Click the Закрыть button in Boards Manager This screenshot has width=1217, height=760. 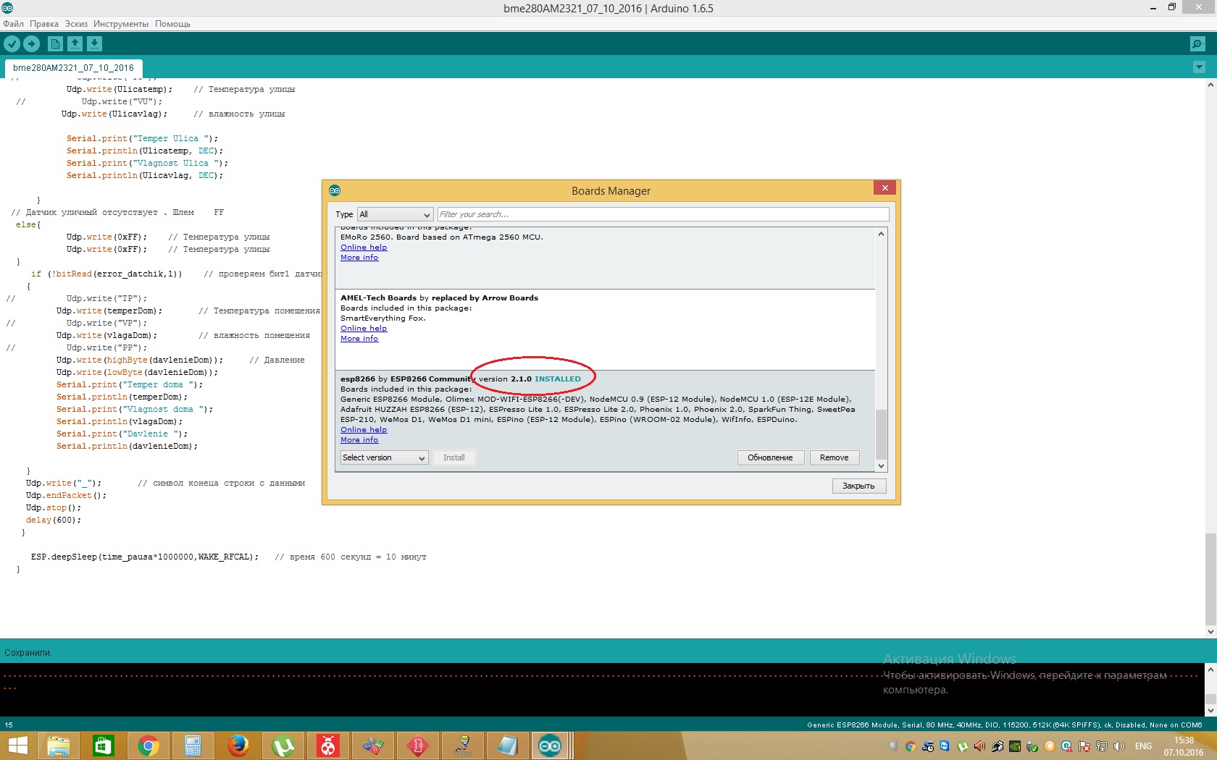pyautogui.click(x=858, y=486)
